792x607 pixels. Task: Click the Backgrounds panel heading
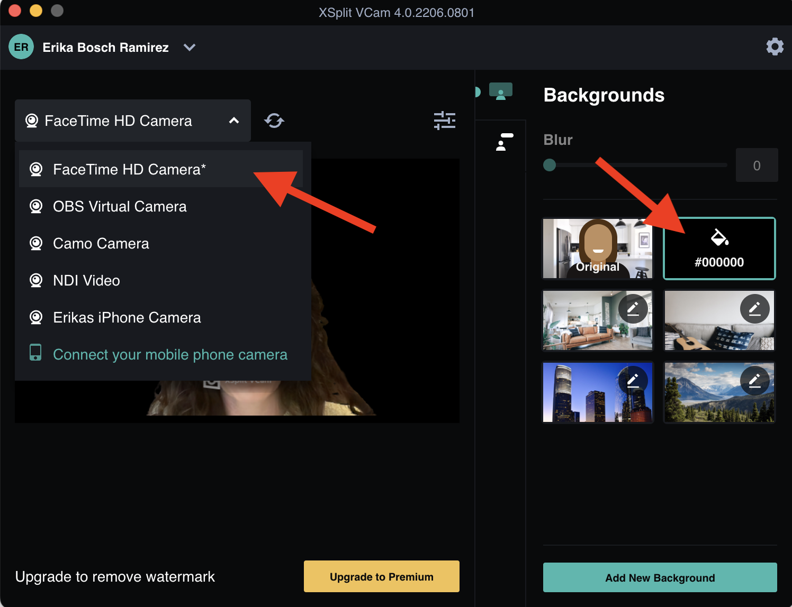[604, 95]
